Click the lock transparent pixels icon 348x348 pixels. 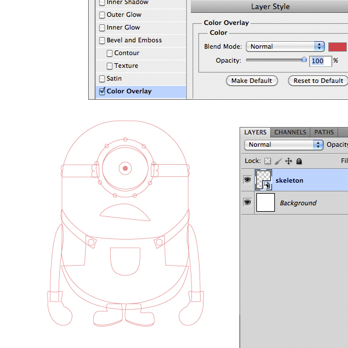267,161
